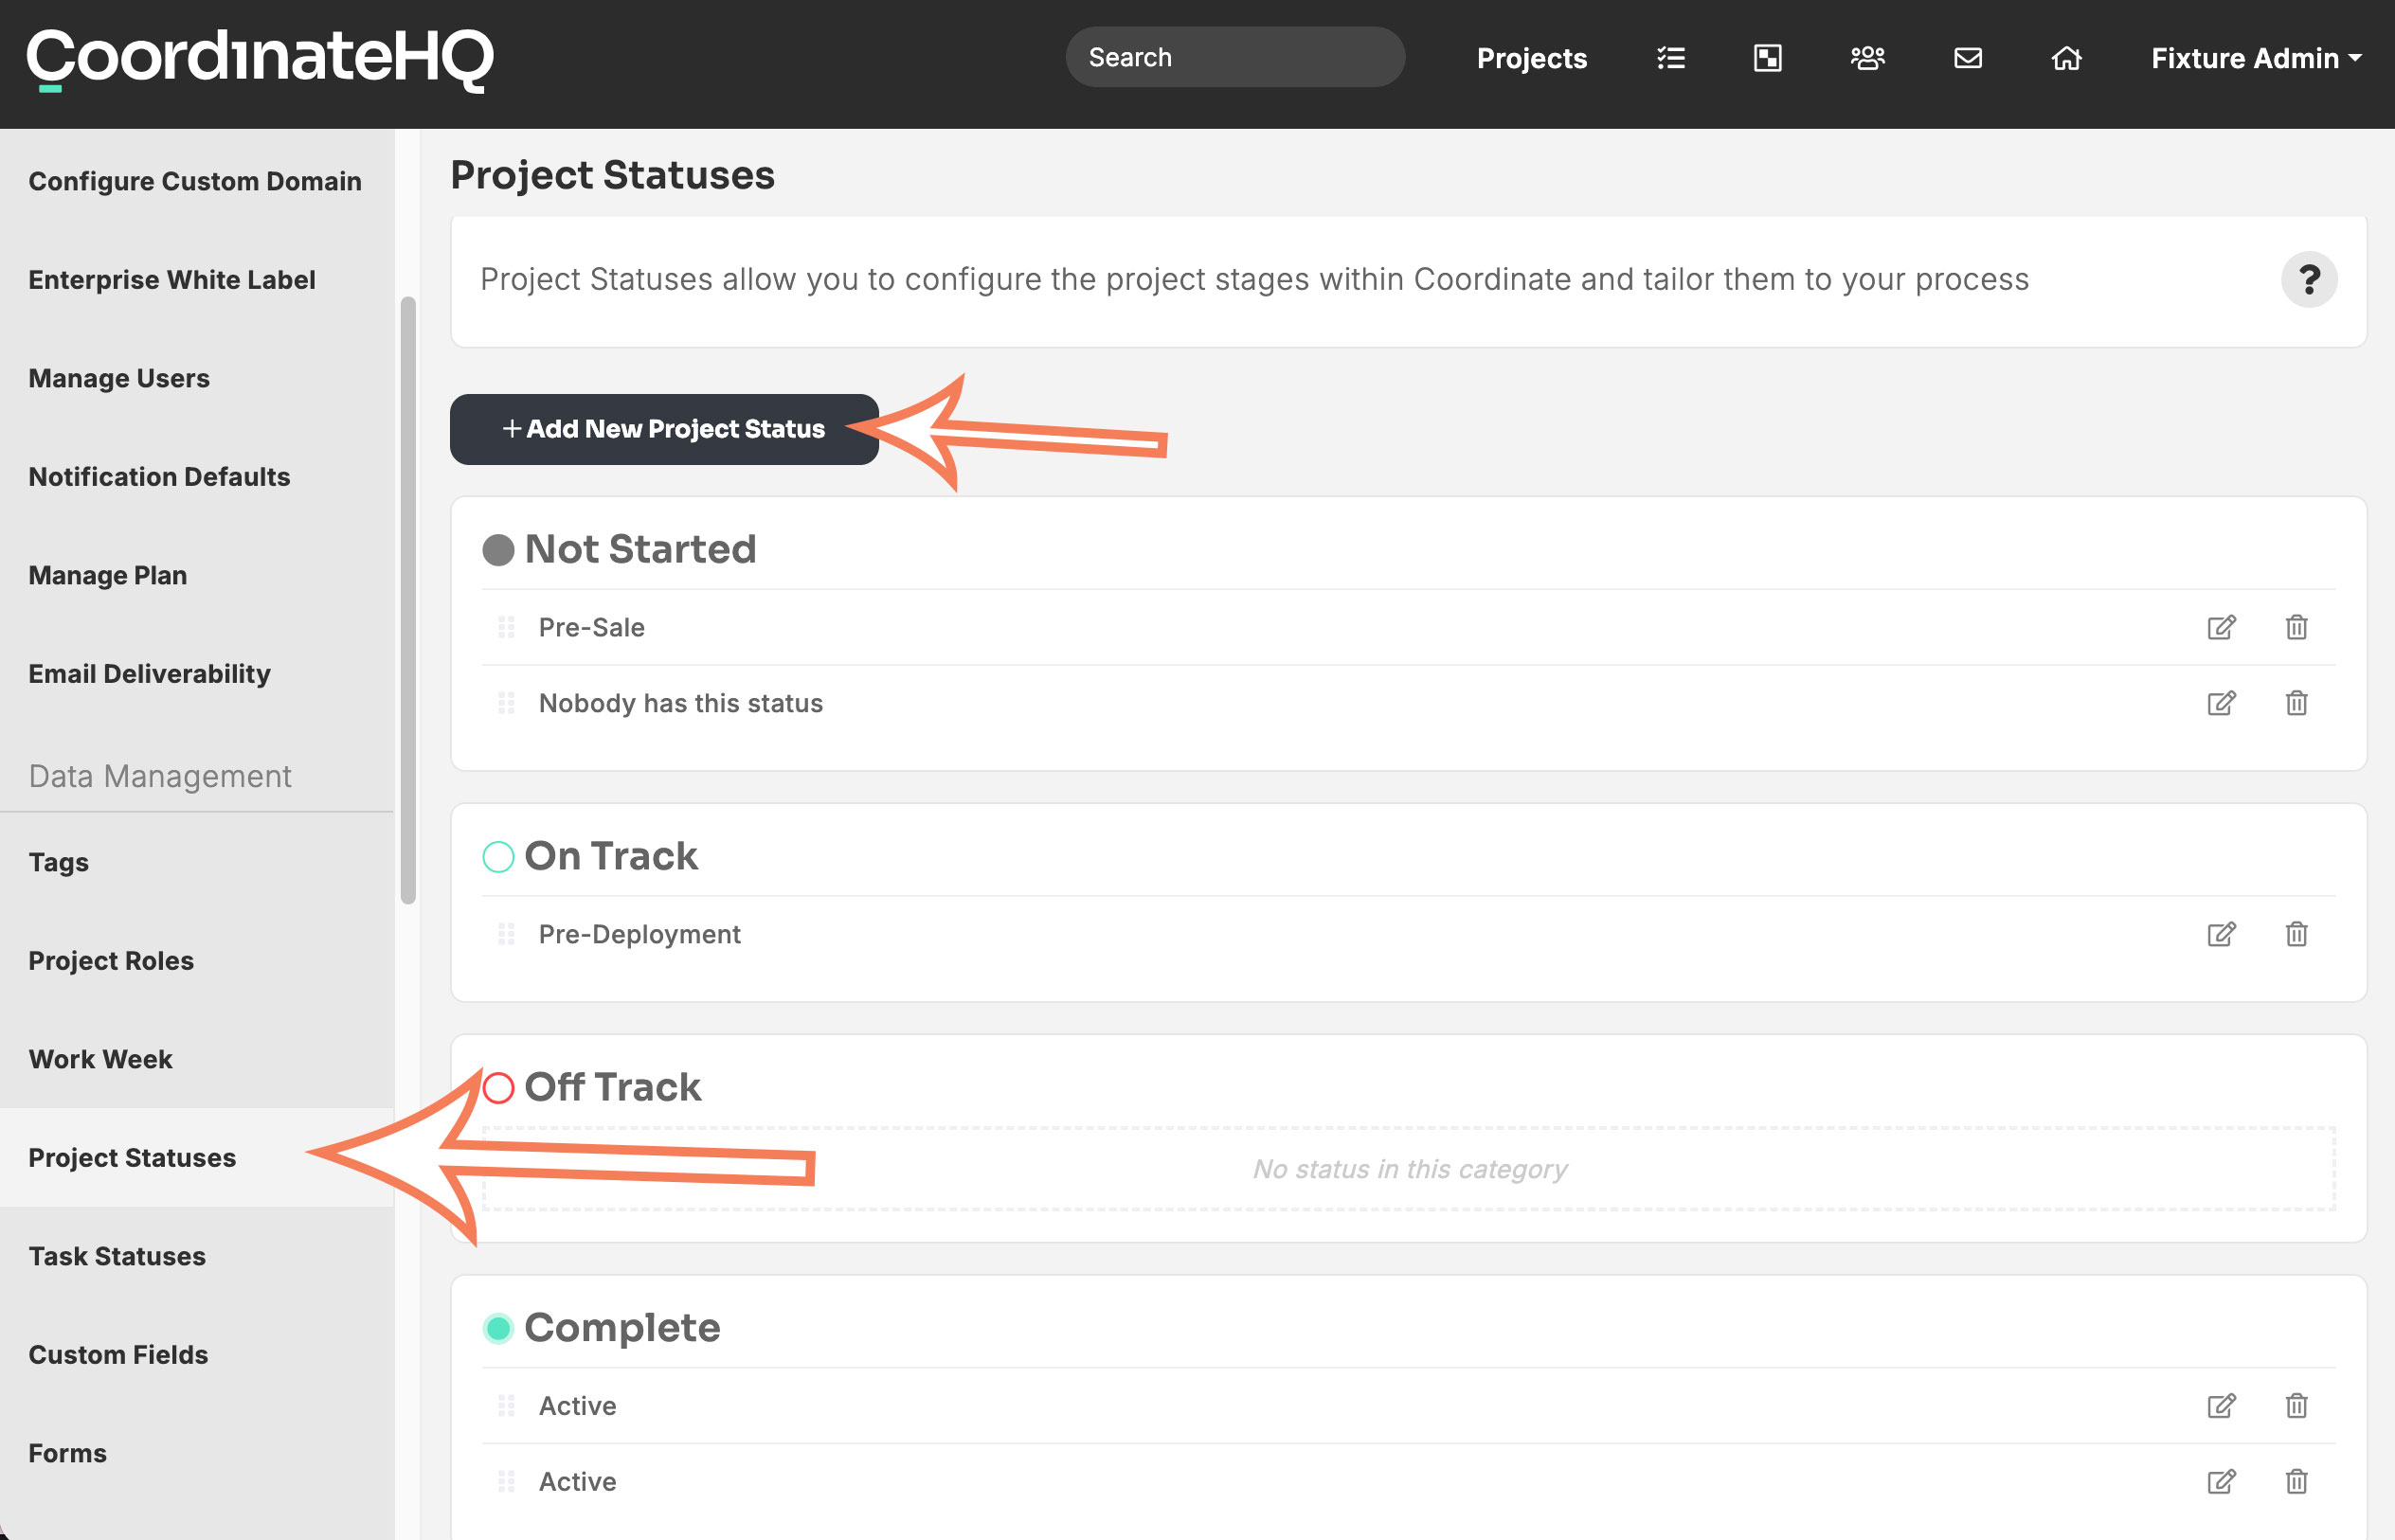Image resolution: width=2395 pixels, height=1540 pixels.
Task: Go to Manage Users
Action: click(119, 378)
